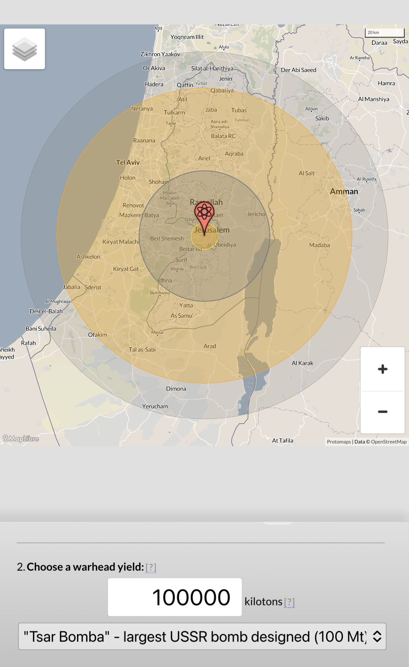Click the Tulkarm label
Screen dimensions: 409x667
point(174,112)
